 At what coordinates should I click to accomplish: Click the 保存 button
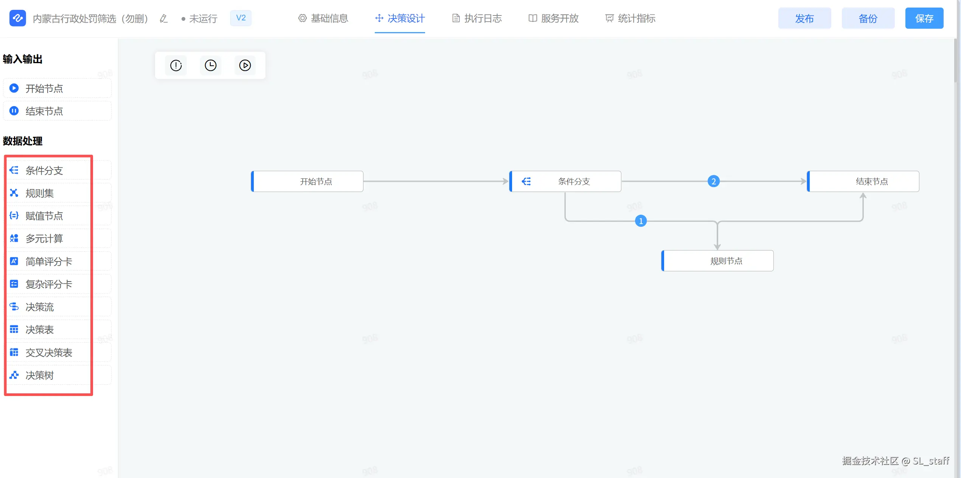924,19
